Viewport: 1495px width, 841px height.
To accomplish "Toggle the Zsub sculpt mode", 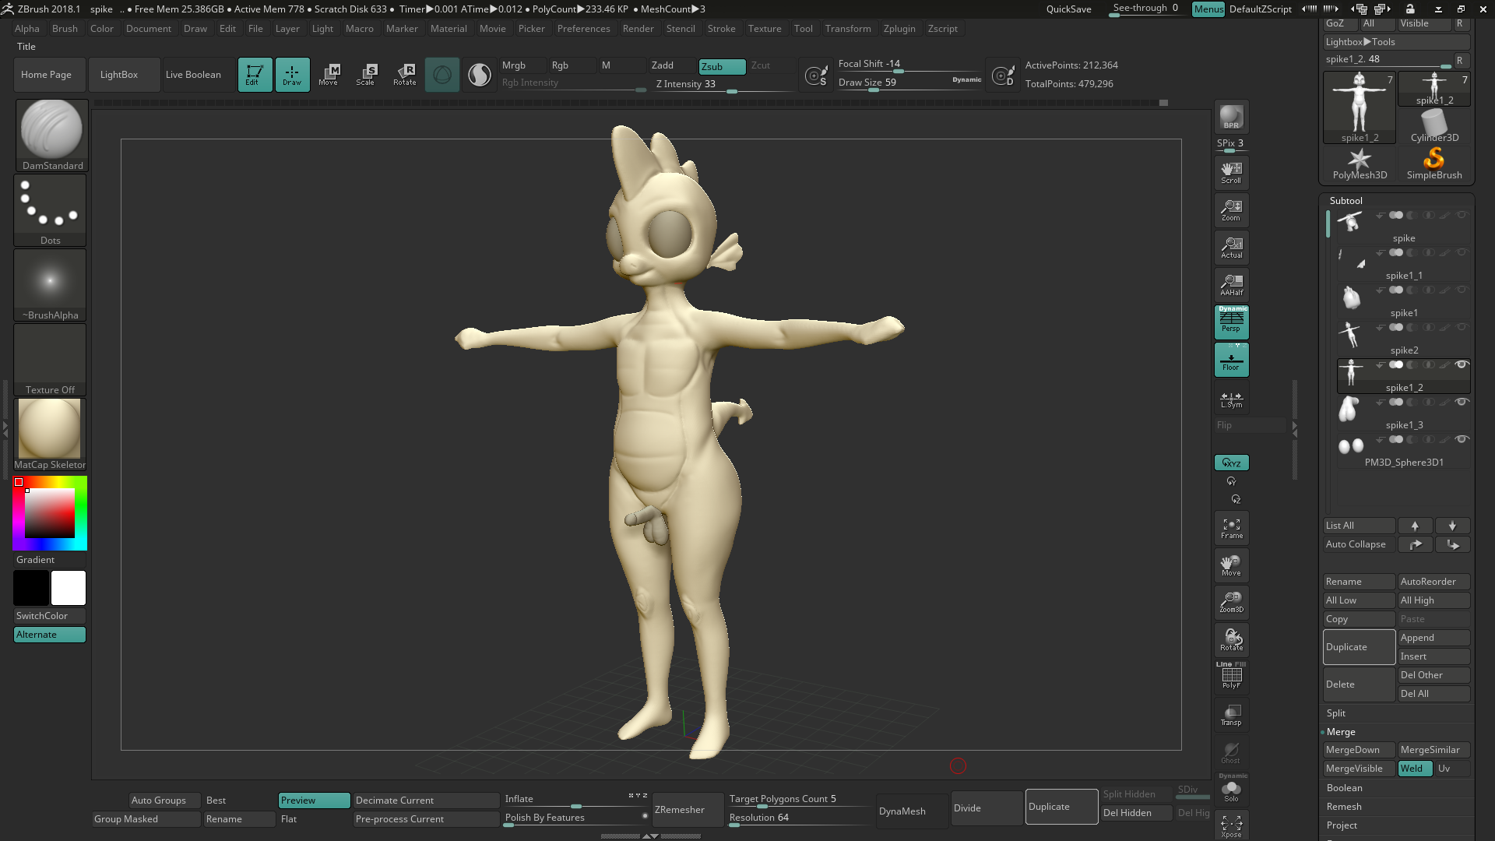I will tap(721, 66).
